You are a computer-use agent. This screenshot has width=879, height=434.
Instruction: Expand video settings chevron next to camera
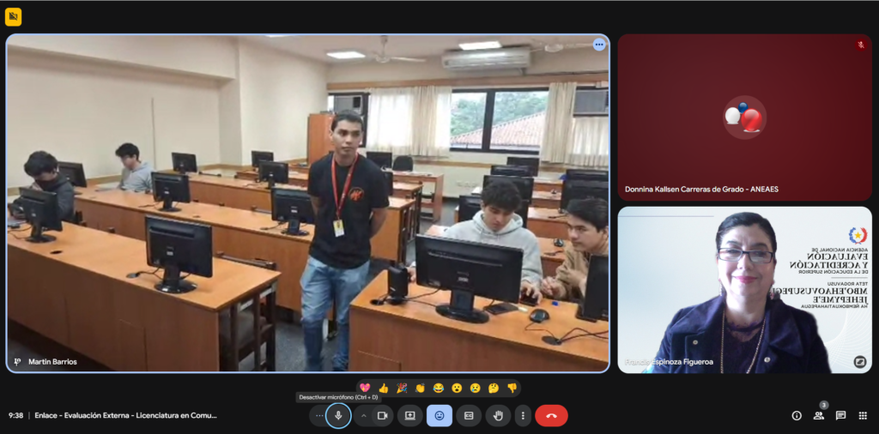(x=363, y=416)
